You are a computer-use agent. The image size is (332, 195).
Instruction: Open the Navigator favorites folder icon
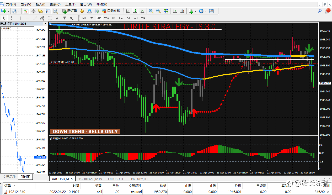tap(41, 11)
